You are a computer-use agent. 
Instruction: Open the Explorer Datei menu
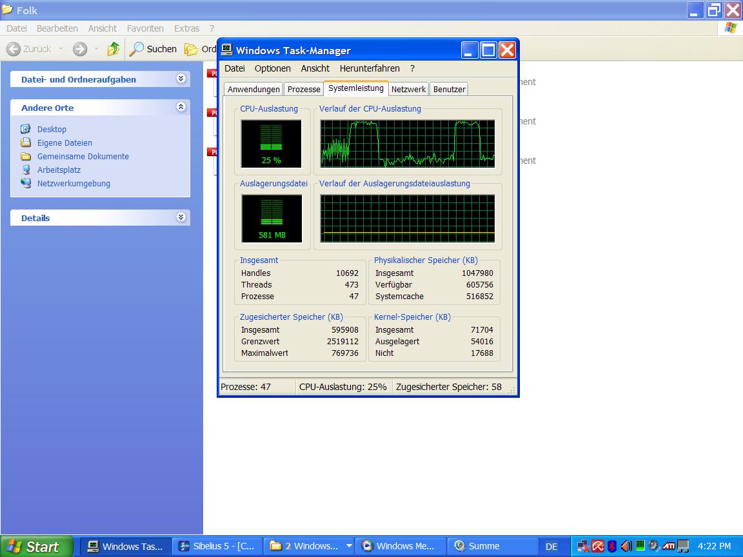[x=17, y=28]
